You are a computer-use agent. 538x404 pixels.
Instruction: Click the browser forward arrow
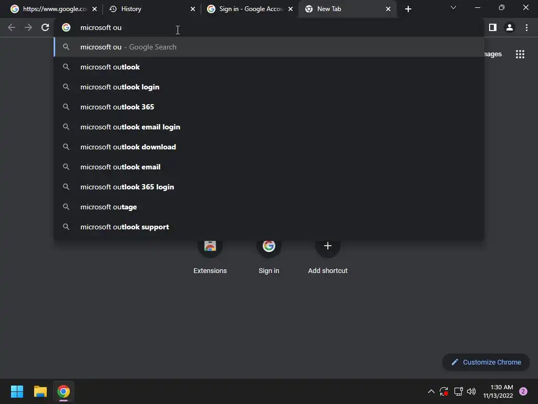coord(28,27)
